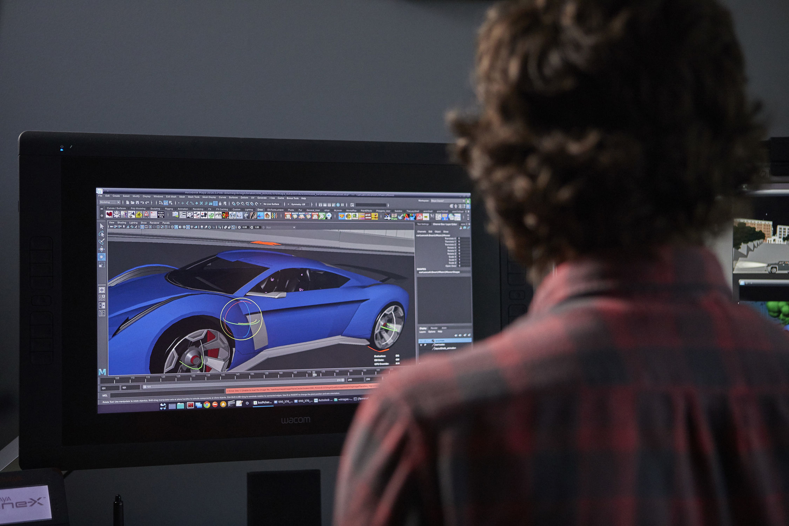The height and width of the screenshot is (526, 789).
Task: Switch to Poly Modeling shelf tab
Action: pyautogui.click(x=138, y=209)
